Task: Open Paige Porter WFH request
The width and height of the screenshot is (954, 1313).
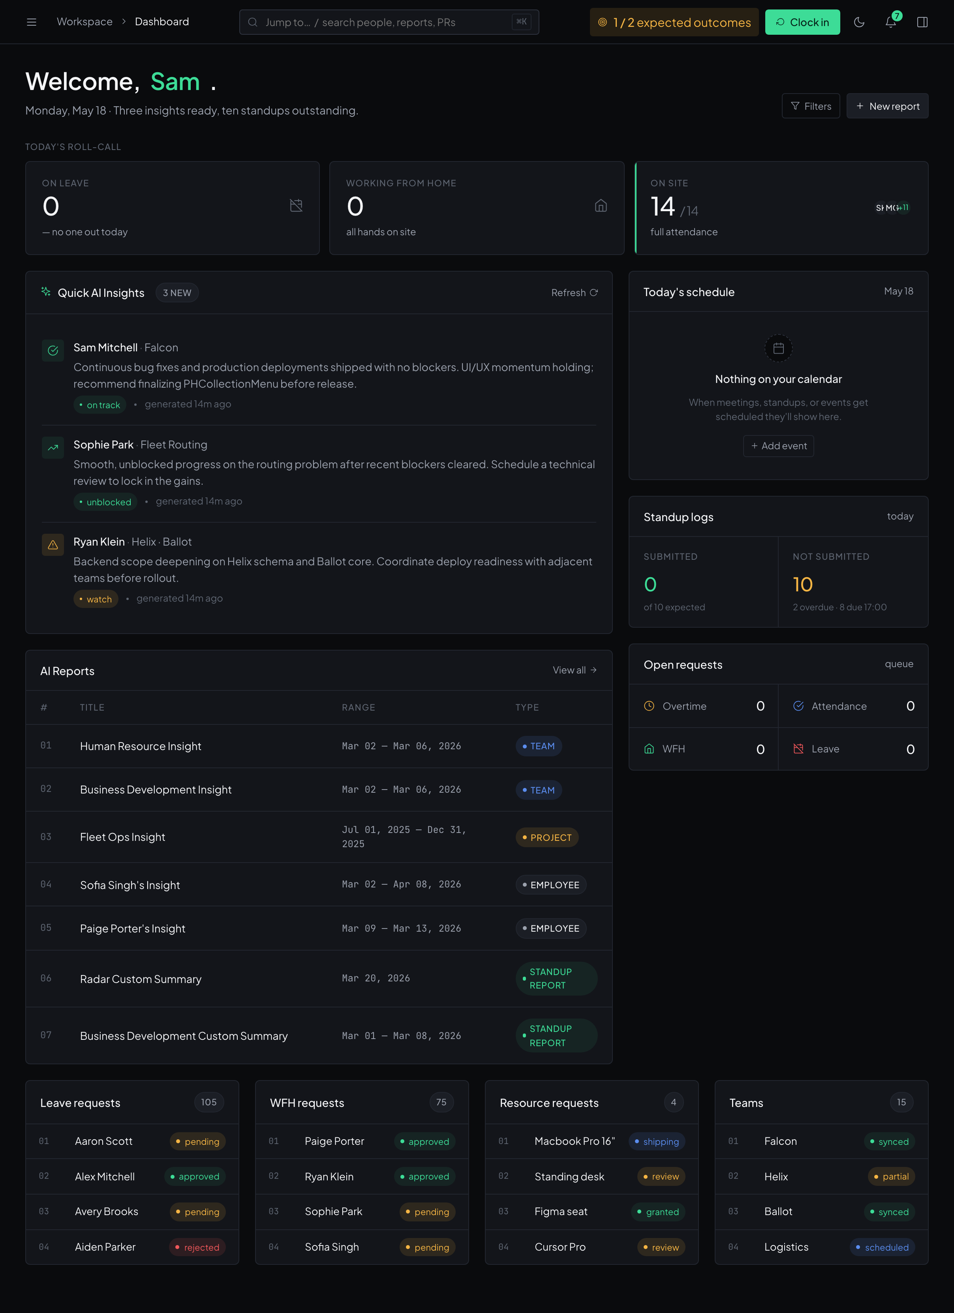Action: coord(362,1141)
